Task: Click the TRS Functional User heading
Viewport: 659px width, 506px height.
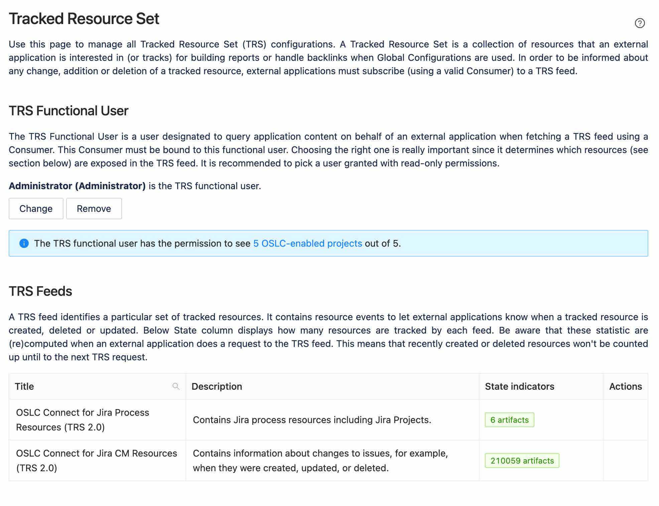Action: coord(69,111)
